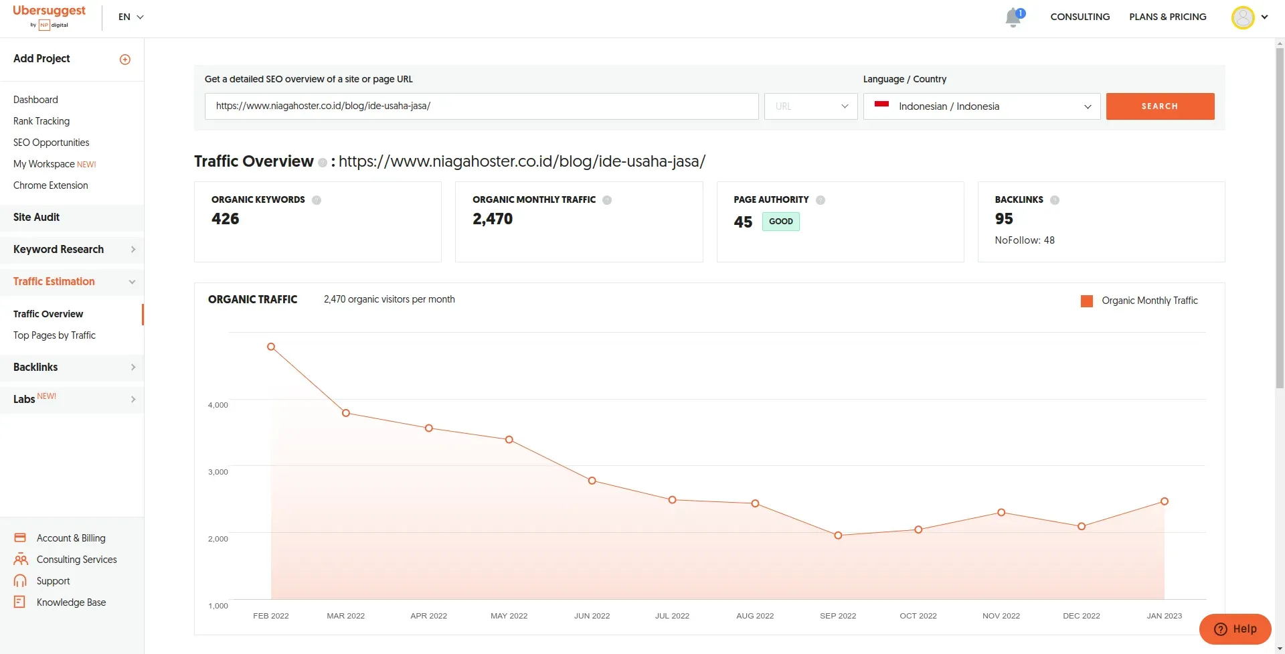1285x654 pixels.
Task: Expand the Keyword Research section
Action: 72,250
